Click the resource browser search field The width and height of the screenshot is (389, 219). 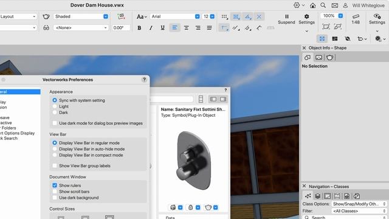[171, 99]
